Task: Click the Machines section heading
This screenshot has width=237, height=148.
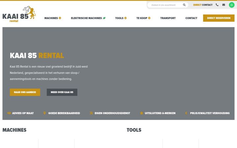Action: pos(14,130)
